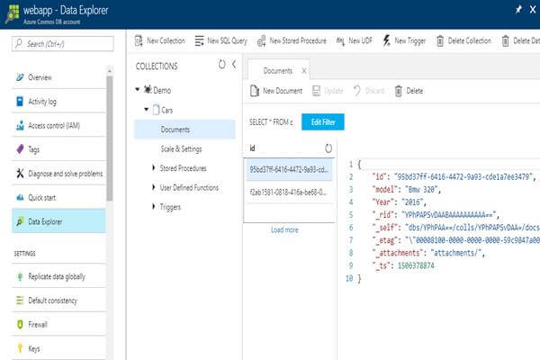Viewport: 540px width, 360px height.
Task: Collapse the Demo database node
Action: pos(138,90)
